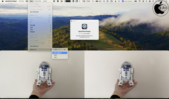Click 前のチャプタ menu entry
This screenshot has width=169, height=99.
(40, 37)
